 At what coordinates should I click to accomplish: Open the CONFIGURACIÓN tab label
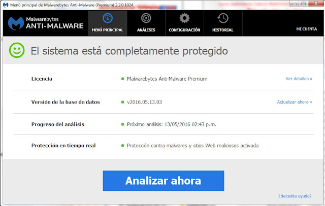[x=184, y=30]
